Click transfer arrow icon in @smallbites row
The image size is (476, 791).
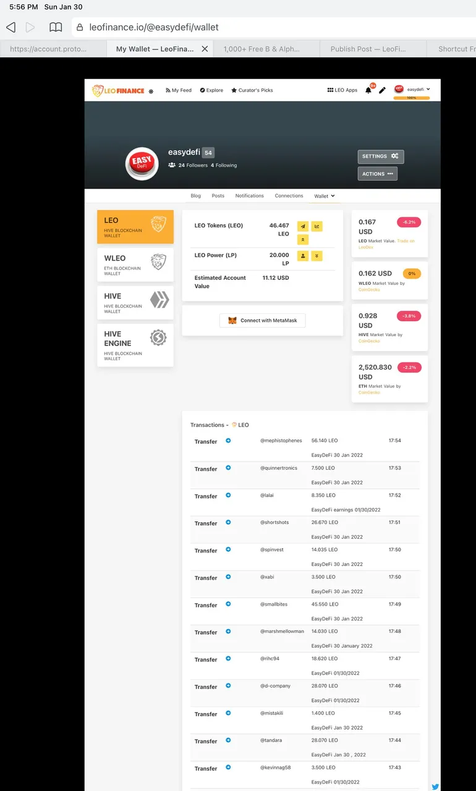pos(228,604)
